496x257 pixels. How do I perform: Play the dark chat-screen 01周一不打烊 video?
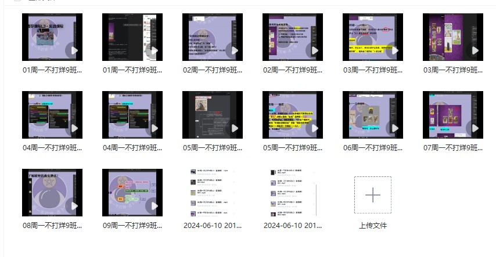(153, 50)
